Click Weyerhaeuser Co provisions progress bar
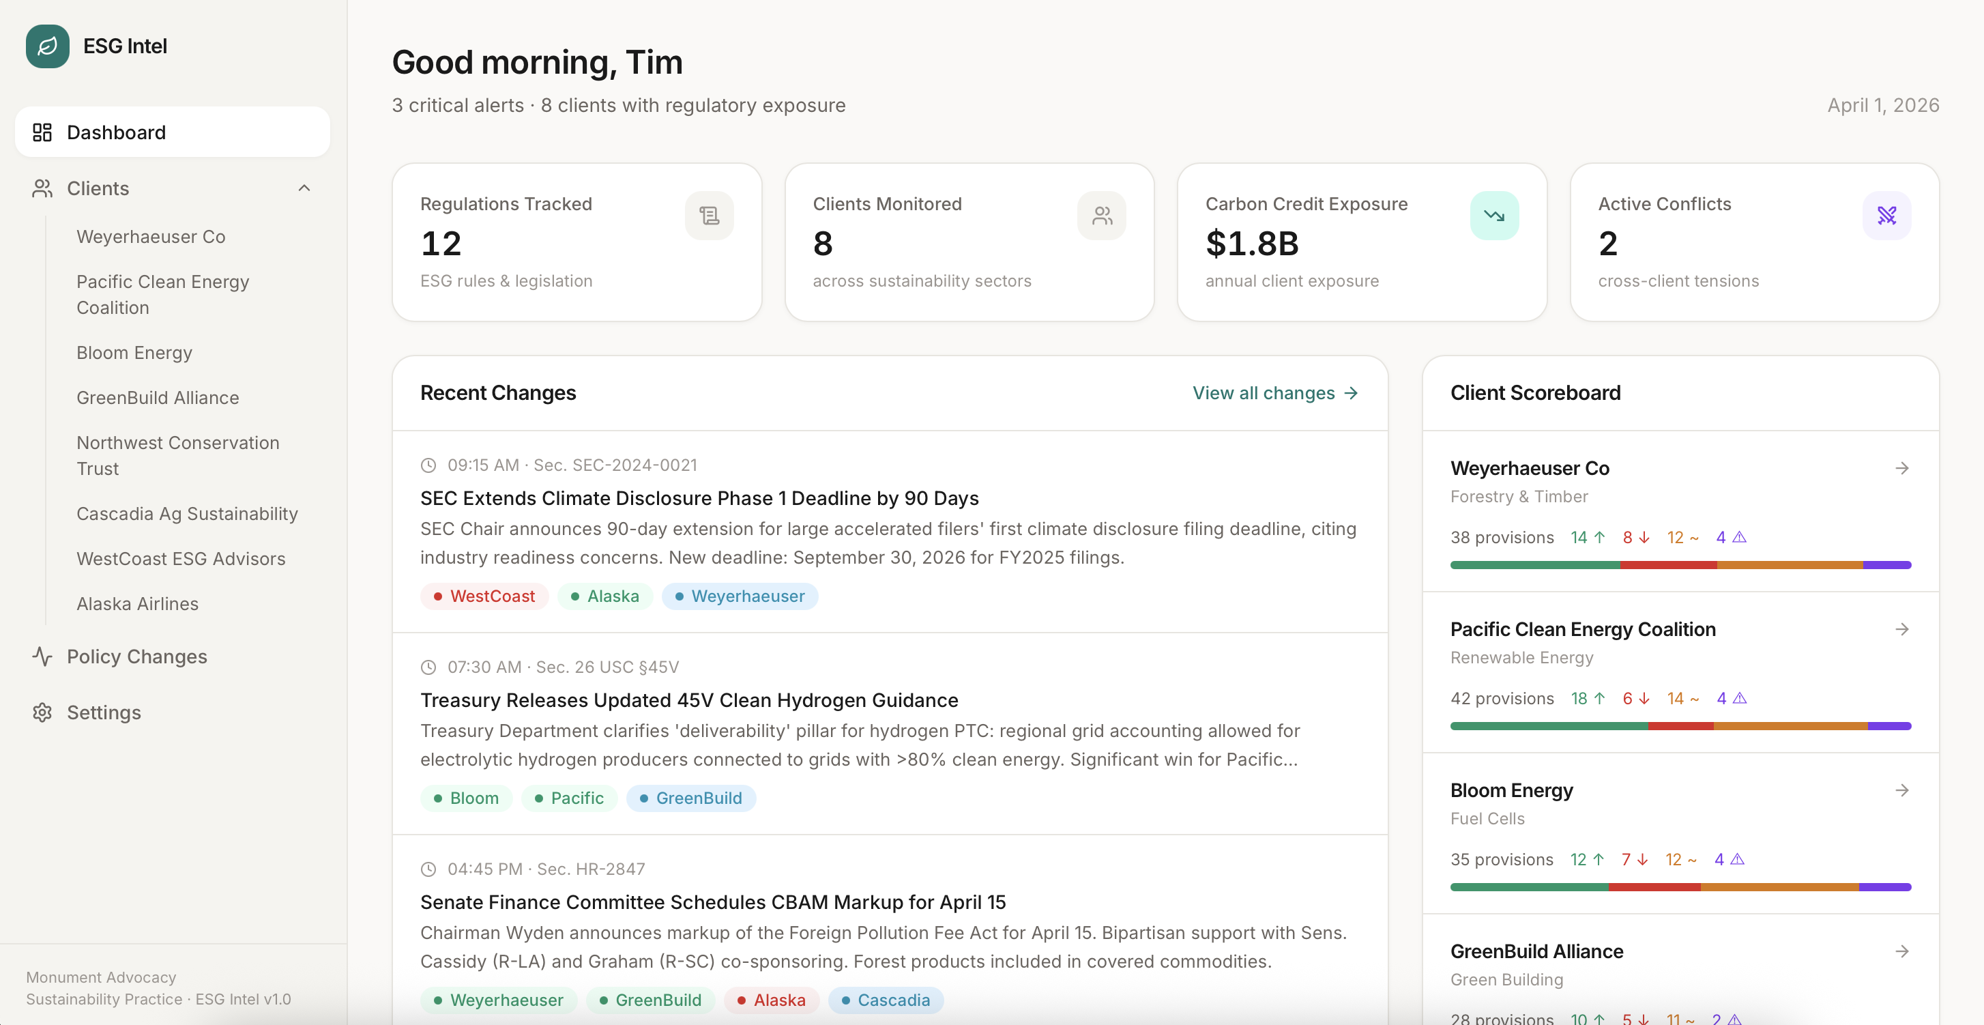Screen dimensions: 1984x1025 (1680, 565)
